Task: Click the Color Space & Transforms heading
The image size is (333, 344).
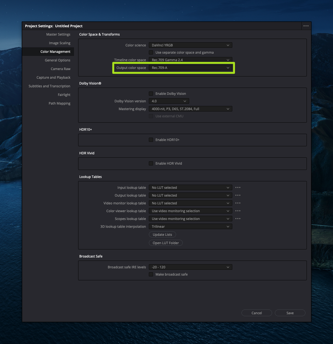Action: point(99,34)
